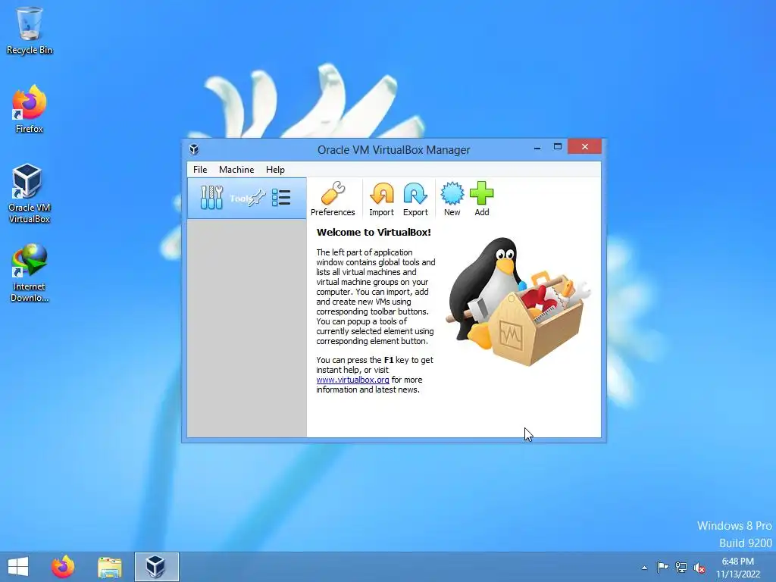
Task: Minimize the VirtualBox Manager window
Action: (537, 147)
